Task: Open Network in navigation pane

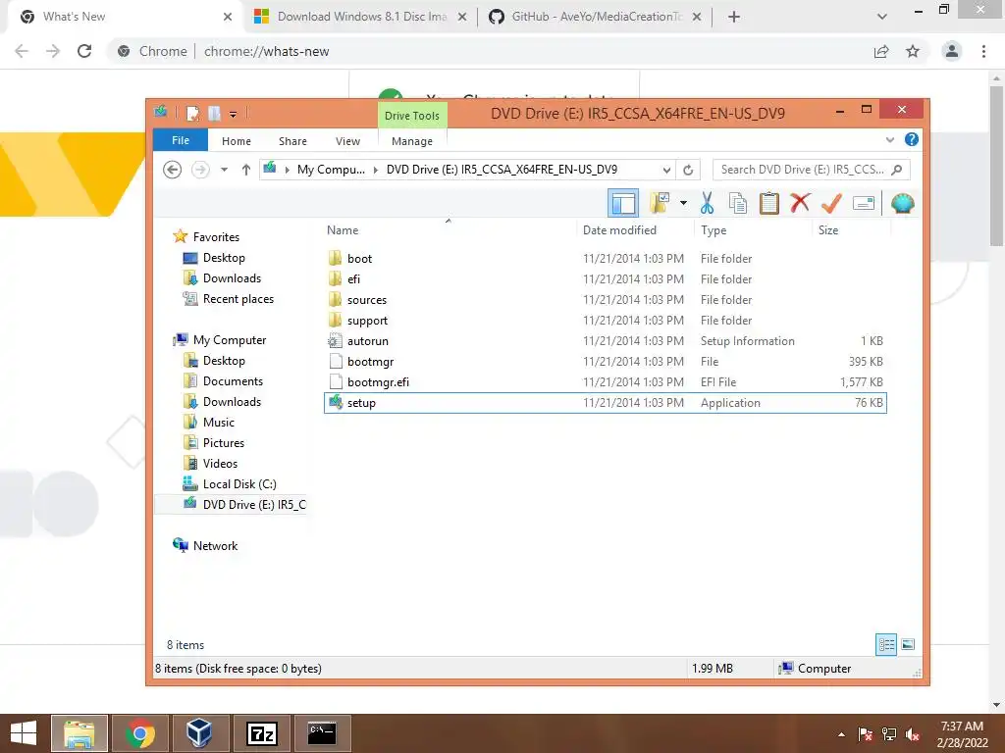Action: tap(215, 545)
